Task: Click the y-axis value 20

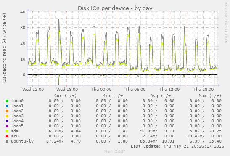Action: (23, 43)
